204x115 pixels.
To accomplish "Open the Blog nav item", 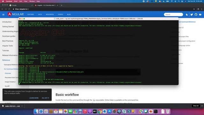I will click(x=69, y=14).
